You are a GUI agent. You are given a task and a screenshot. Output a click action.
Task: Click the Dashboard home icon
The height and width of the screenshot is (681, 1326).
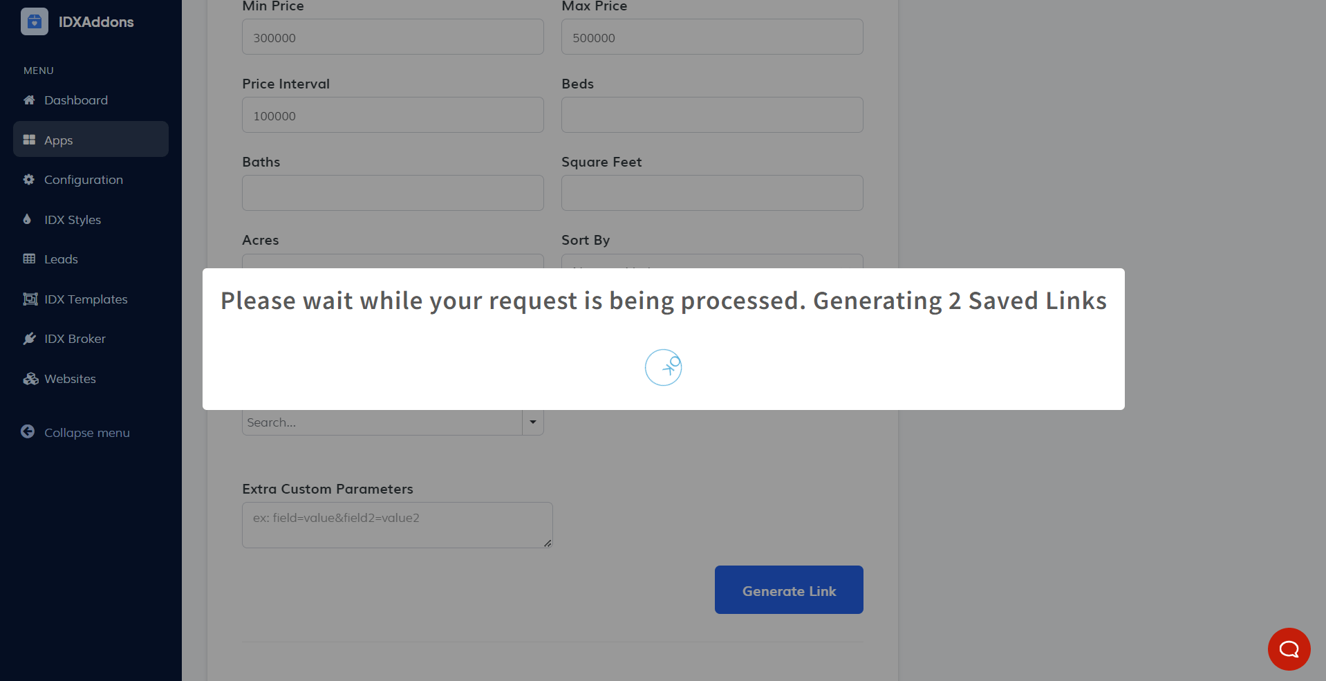click(x=29, y=100)
